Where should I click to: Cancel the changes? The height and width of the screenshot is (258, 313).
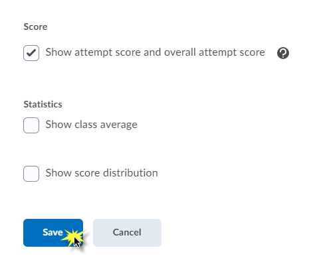(x=127, y=233)
